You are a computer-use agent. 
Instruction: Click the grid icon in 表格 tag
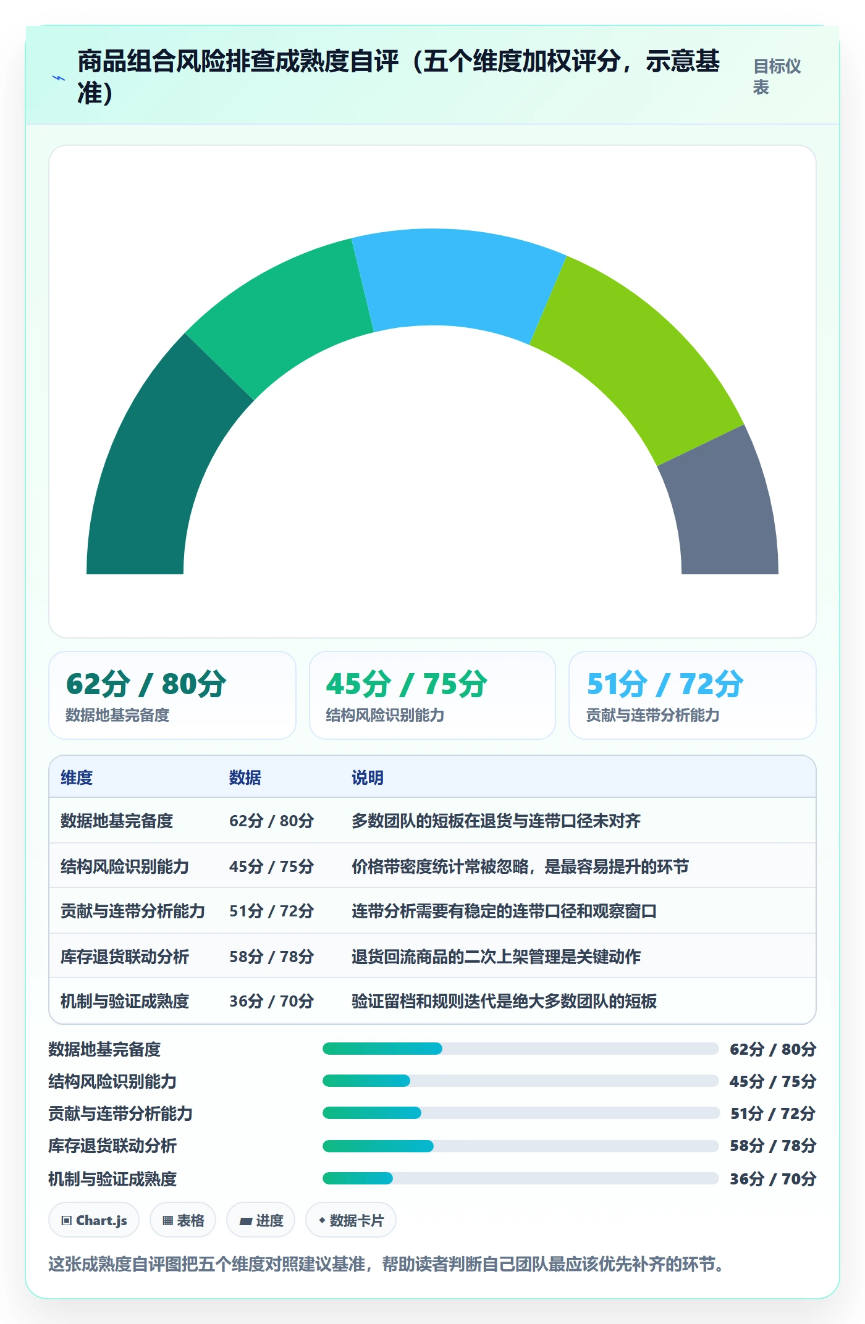[167, 1221]
